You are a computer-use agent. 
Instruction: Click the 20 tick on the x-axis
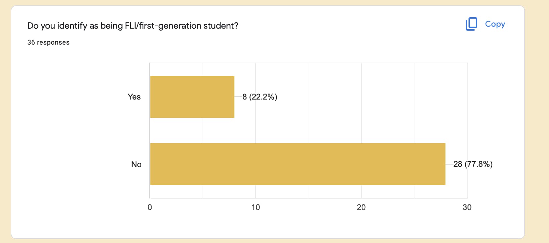[x=361, y=207]
